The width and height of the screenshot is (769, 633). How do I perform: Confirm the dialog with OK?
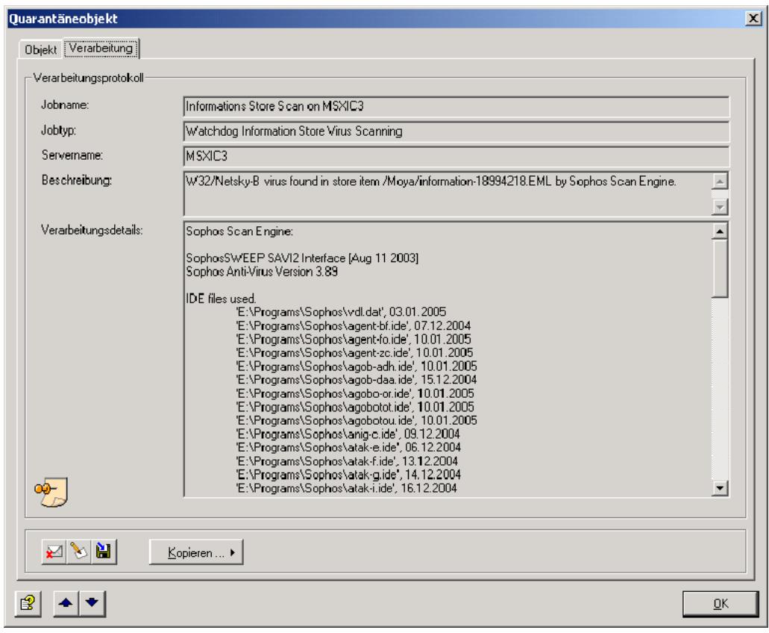[721, 604]
